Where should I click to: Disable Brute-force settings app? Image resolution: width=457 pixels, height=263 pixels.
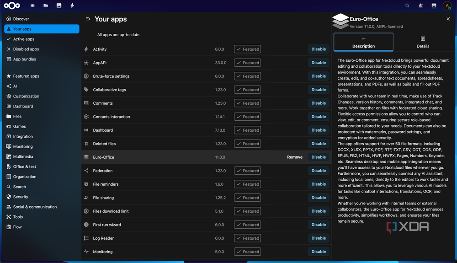tap(319, 76)
